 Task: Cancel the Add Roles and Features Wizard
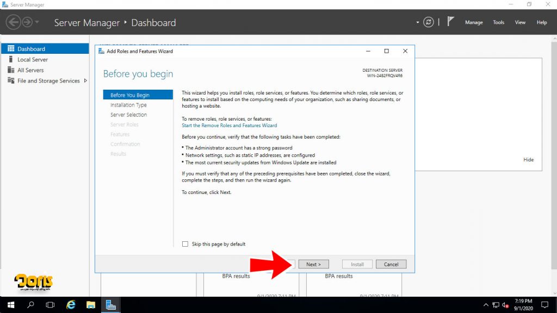point(391,264)
